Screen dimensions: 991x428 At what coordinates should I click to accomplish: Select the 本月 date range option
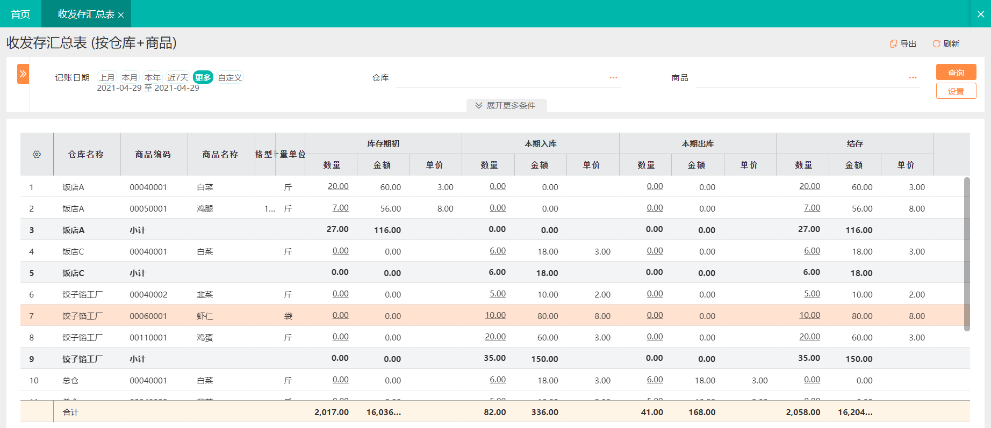130,77
